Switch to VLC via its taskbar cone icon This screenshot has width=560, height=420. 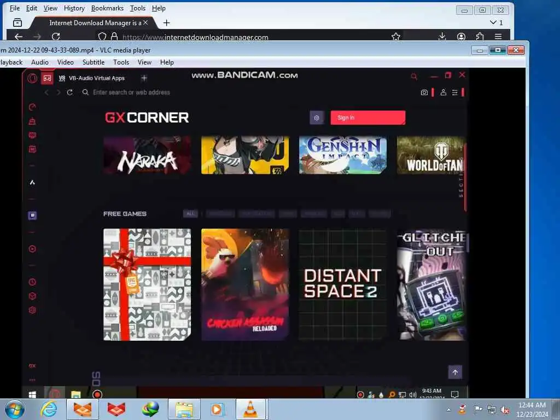click(250, 409)
